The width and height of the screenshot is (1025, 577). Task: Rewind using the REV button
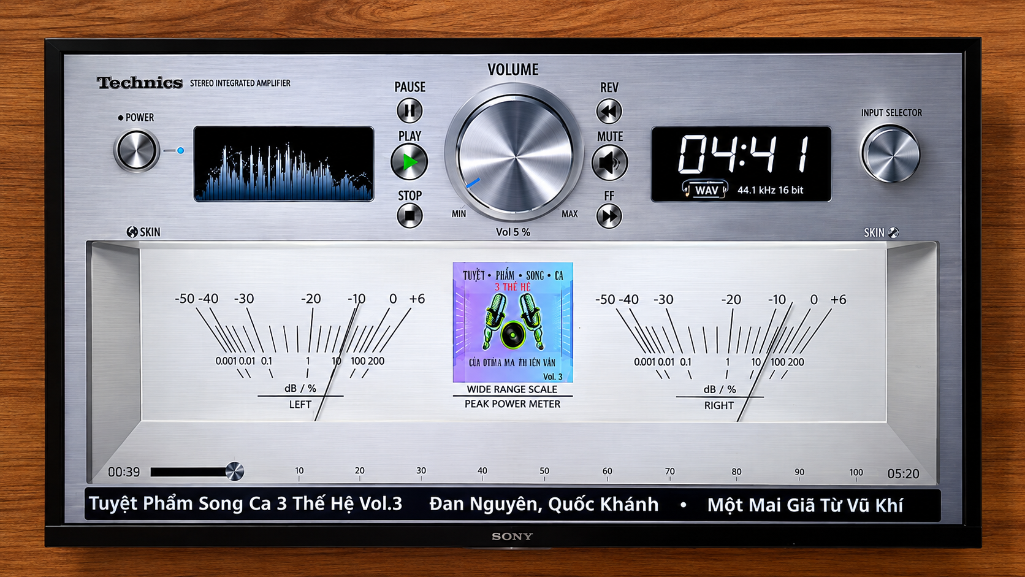609,112
